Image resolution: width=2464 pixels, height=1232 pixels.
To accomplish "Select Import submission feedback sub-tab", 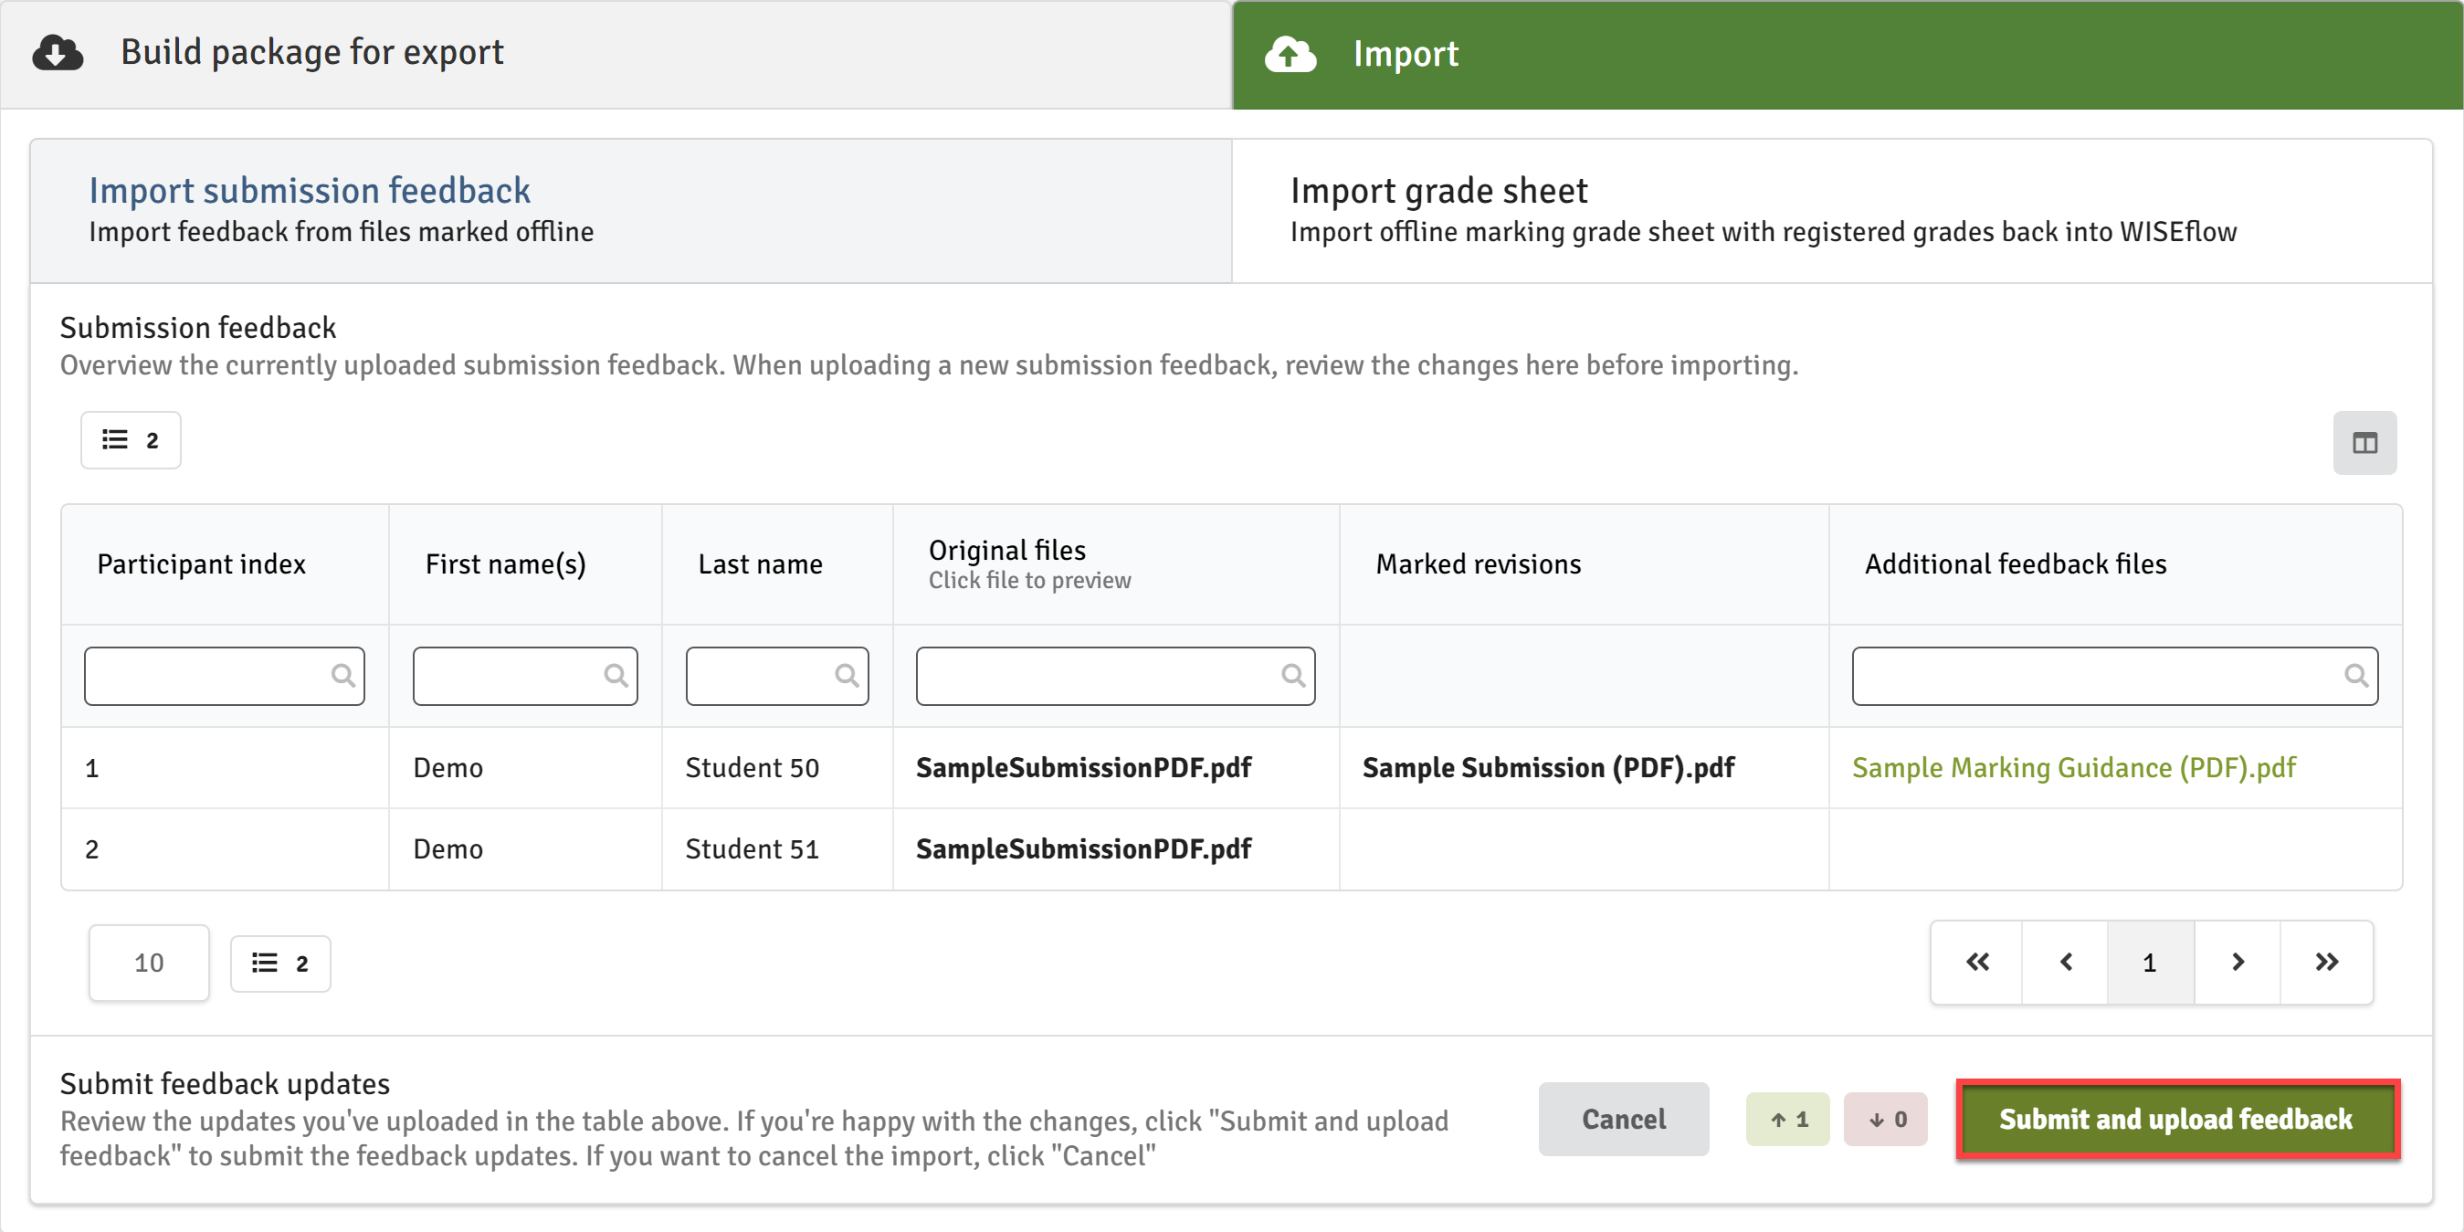I will click(630, 210).
